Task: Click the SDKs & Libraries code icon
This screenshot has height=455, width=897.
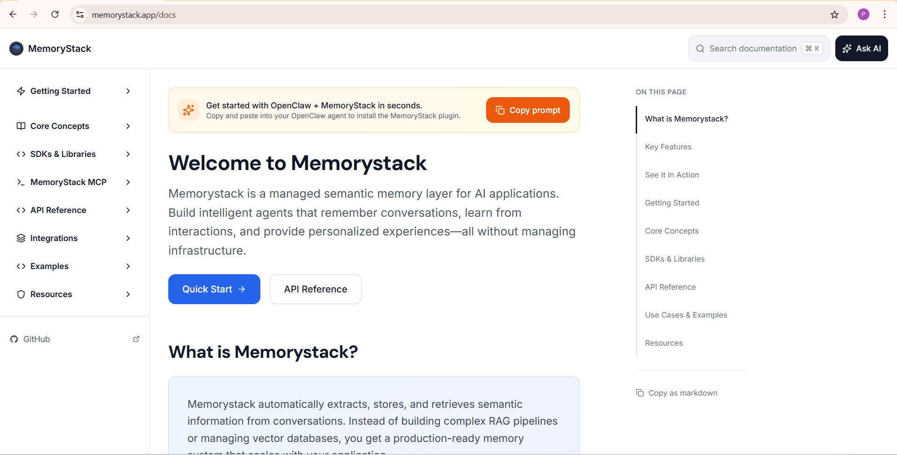Action: tap(21, 154)
